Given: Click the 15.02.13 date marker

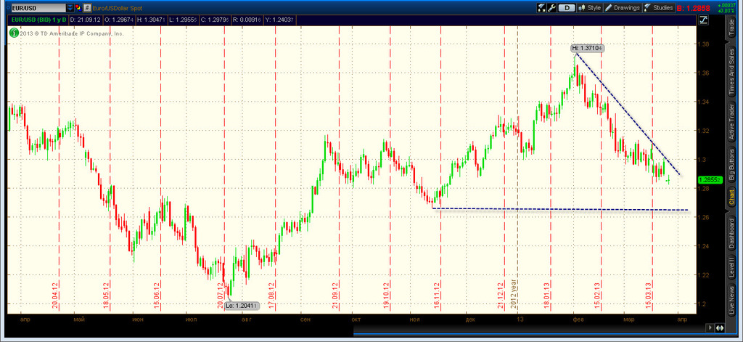Looking at the screenshot, I should click(x=598, y=296).
